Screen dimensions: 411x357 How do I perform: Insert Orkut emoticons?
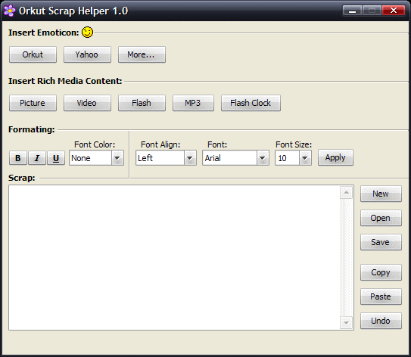(x=33, y=54)
